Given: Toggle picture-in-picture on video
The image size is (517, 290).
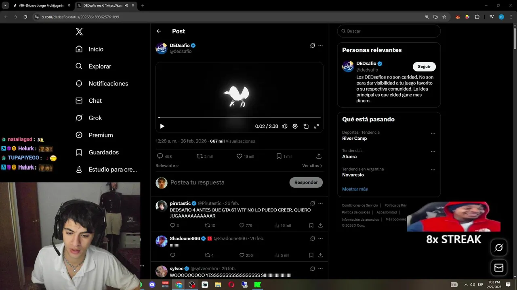Looking at the screenshot, I should [x=306, y=126].
